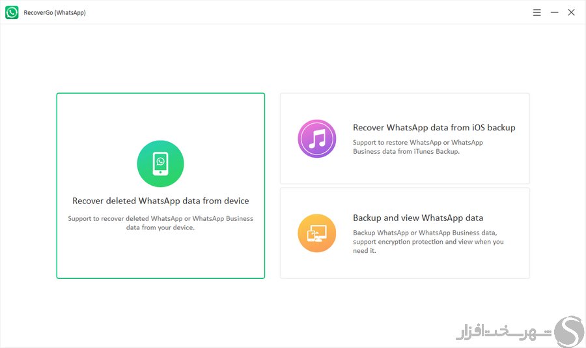
Task: Click 'Backup WhatsApp or WhatsApp Business data' description
Action: click(428, 242)
